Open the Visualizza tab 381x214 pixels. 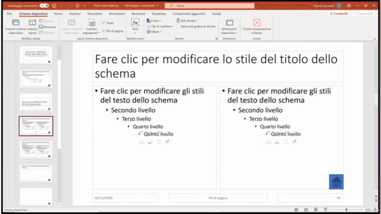click(159, 14)
